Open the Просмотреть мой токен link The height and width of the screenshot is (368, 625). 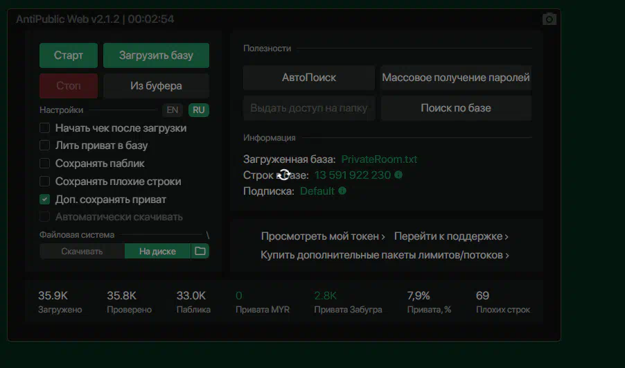click(x=323, y=236)
